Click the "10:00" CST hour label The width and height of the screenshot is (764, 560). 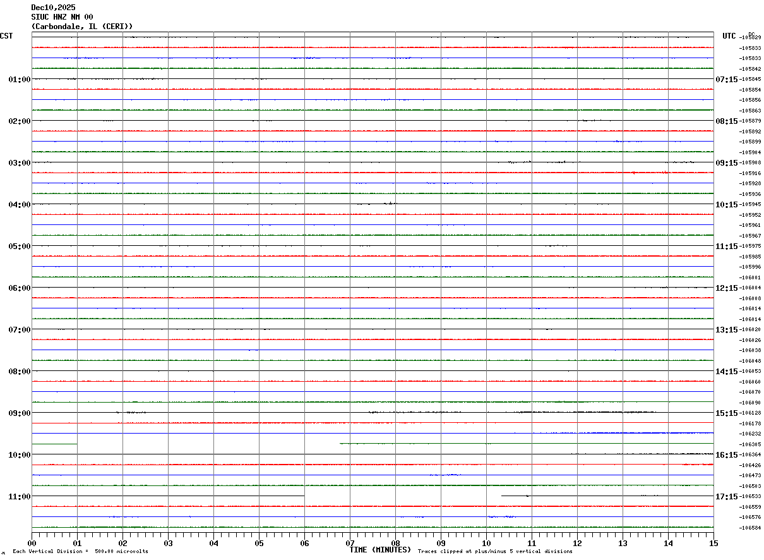pos(19,454)
